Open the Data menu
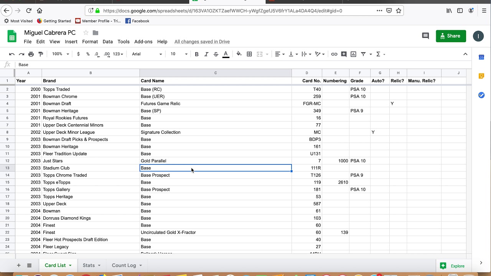The width and height of the screenshot is (491, 276). [x=108, y=41]
